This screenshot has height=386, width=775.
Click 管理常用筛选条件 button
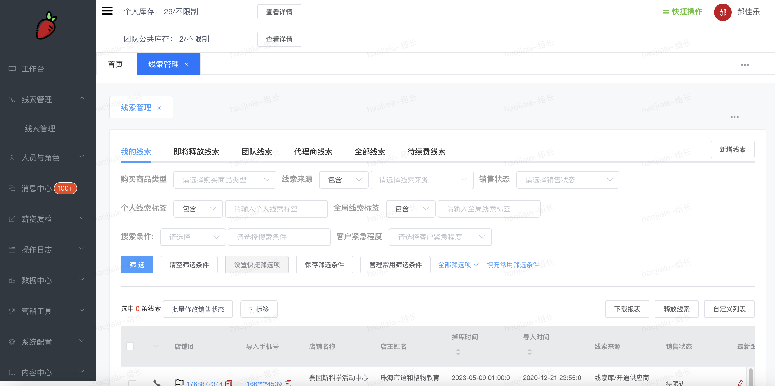point(395,265)
